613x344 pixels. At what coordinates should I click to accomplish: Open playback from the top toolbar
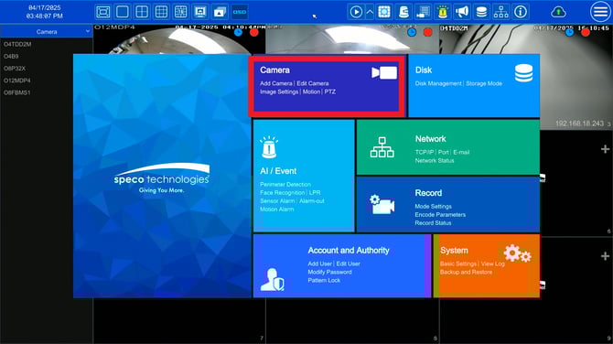356,12
